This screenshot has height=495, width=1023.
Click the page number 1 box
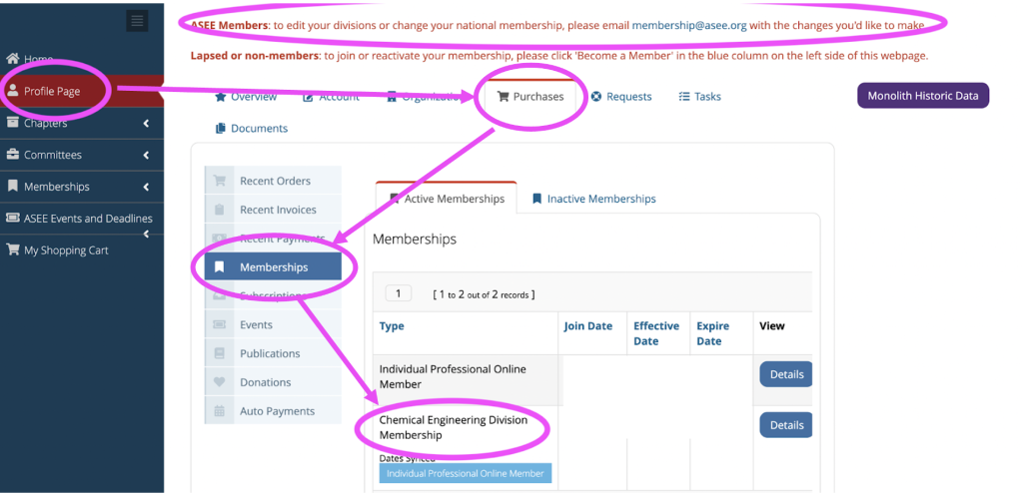coord(398,293)
